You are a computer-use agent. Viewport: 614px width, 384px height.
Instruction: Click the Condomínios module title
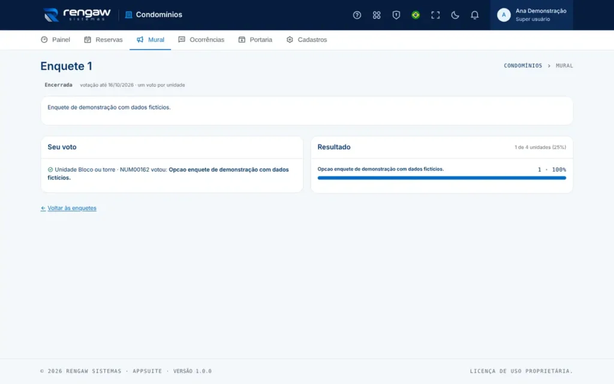click(x=159, y=15)
